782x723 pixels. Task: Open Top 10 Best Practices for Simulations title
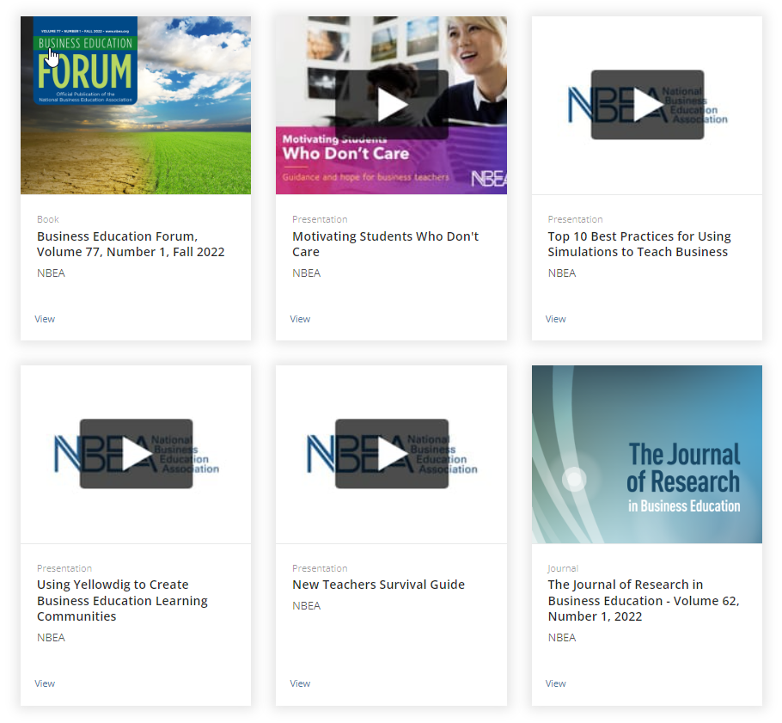pos(639,244)
